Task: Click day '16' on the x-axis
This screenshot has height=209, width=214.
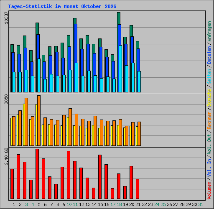Action: [x=107, y=204]
